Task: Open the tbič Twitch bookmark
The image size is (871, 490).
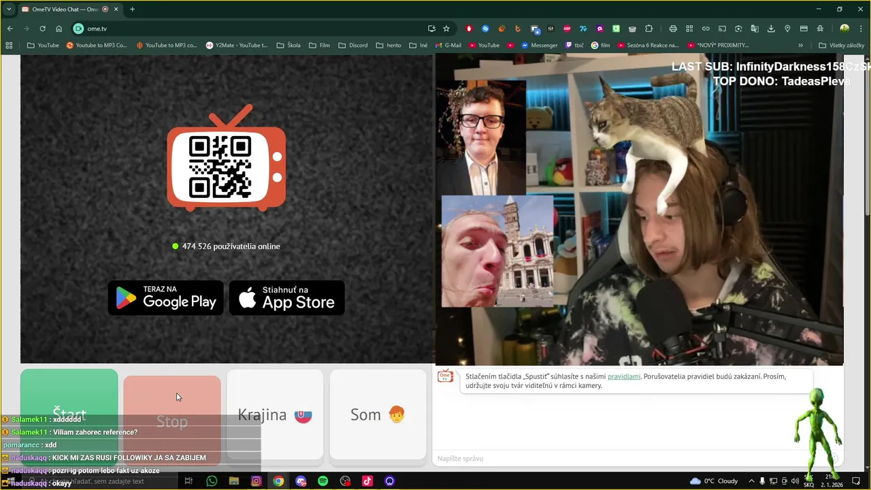Action: pos(574,46)
